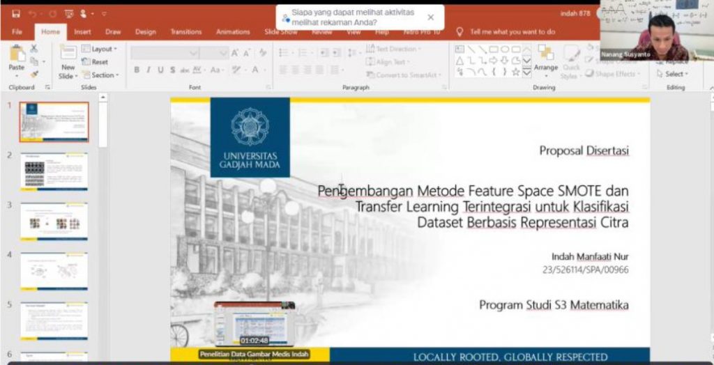
Task: Open Customize Quick Access Toolbar dropdown
Action: pyautogui.click(x=105, y=14)
